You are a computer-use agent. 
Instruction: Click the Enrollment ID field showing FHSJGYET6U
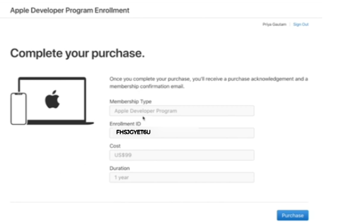coord(182,133)
